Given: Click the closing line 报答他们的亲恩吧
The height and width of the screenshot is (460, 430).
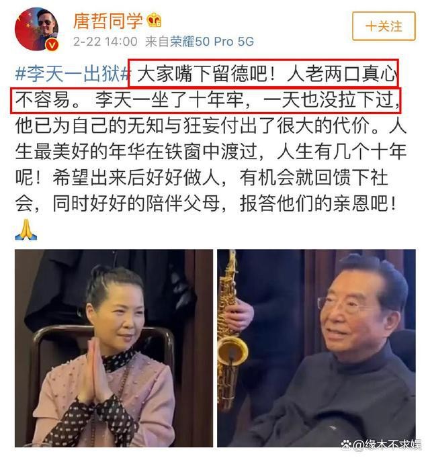Looking at the screenshot, I should (x=318, y=203).
